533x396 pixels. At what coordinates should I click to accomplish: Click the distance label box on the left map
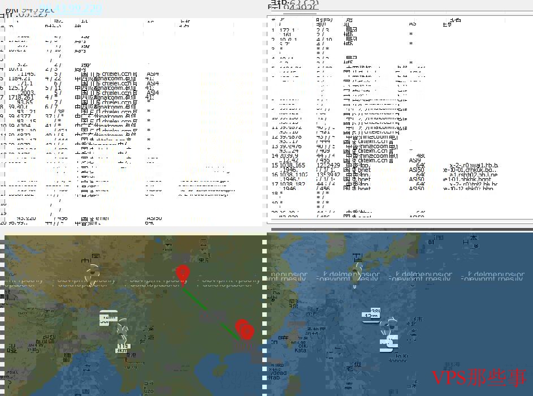107,317
